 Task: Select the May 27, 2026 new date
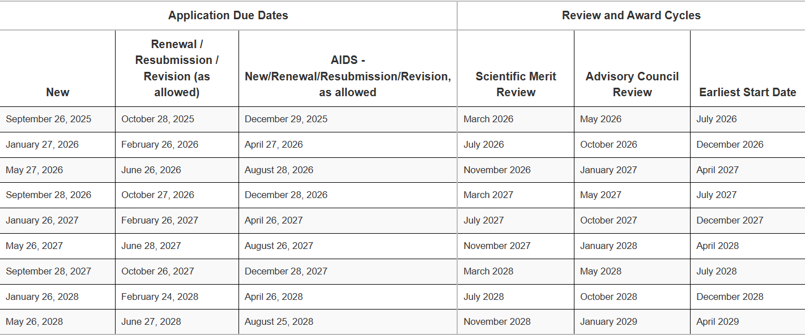tap(35, 170)
